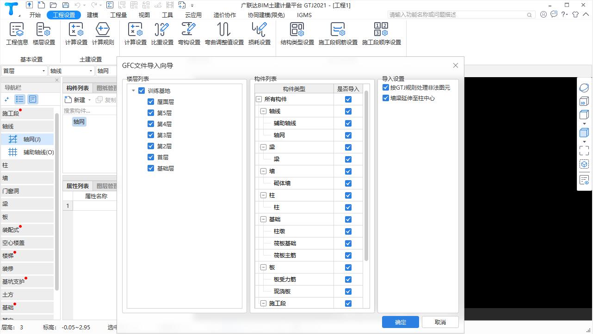Open 楼层设置 floor settings

(x=44, y=34)
